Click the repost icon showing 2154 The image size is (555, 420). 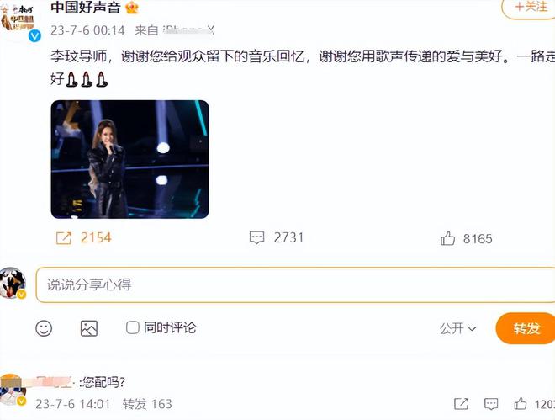click(64, 238)
